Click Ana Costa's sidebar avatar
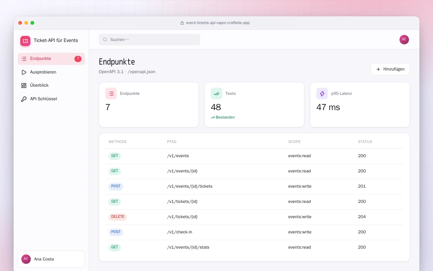The image size is (433, 271). [26, 259]
